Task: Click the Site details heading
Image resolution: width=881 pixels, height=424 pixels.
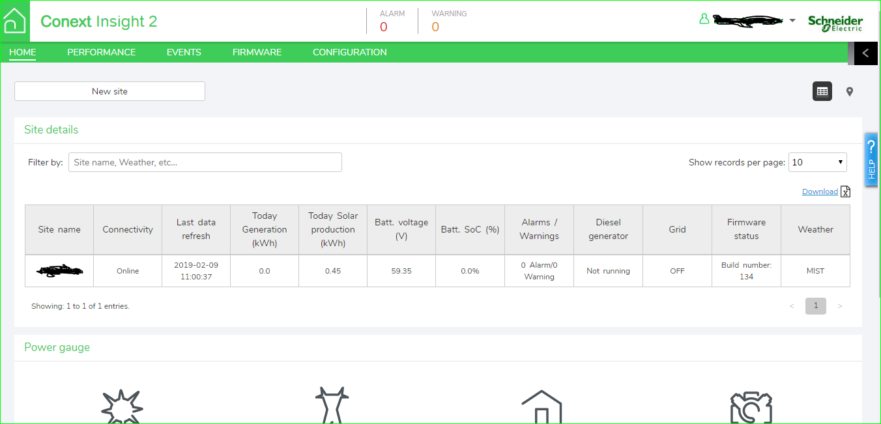Action: (51, 130)
